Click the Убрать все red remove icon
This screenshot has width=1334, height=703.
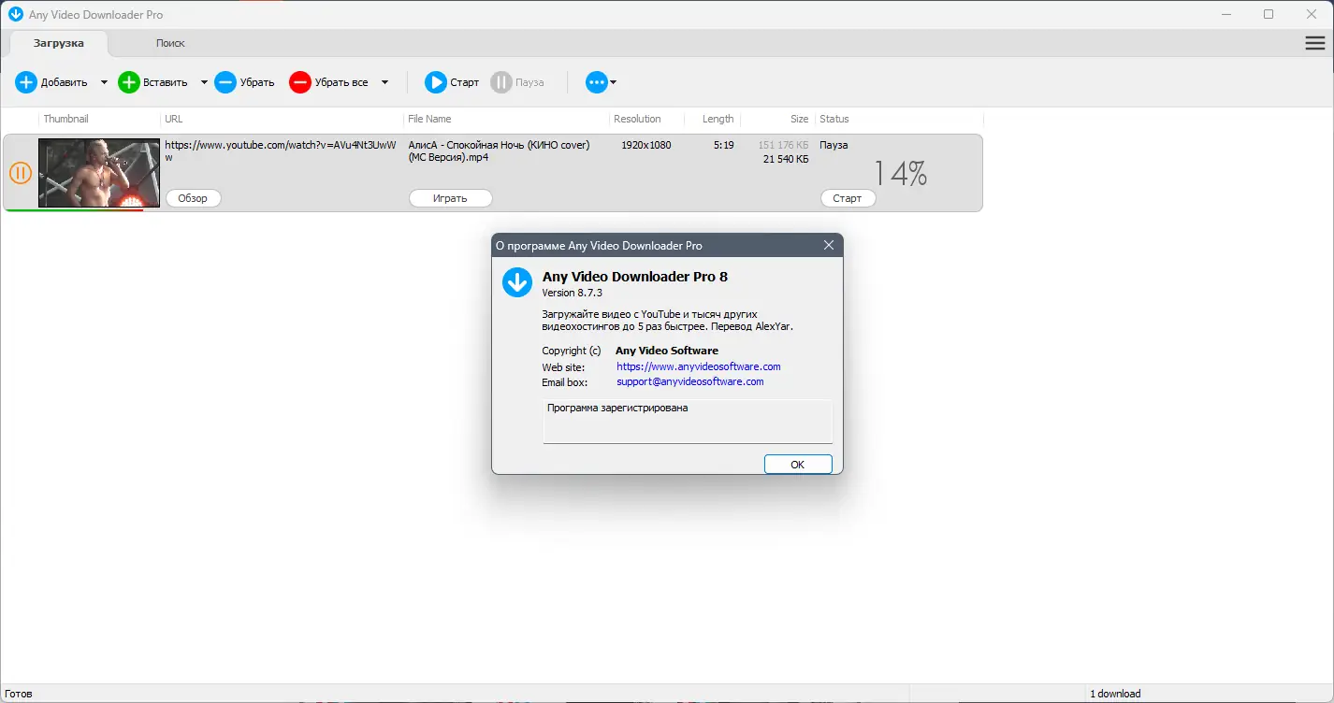pos(299,82)
